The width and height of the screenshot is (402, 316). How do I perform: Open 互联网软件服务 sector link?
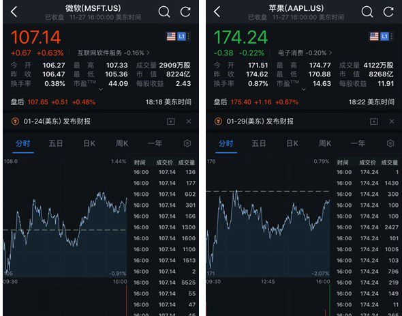pyautogui.click(x=114, y=53)
